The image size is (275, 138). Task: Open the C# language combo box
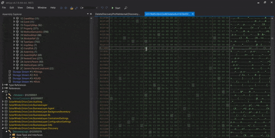(x=89, y=8)
